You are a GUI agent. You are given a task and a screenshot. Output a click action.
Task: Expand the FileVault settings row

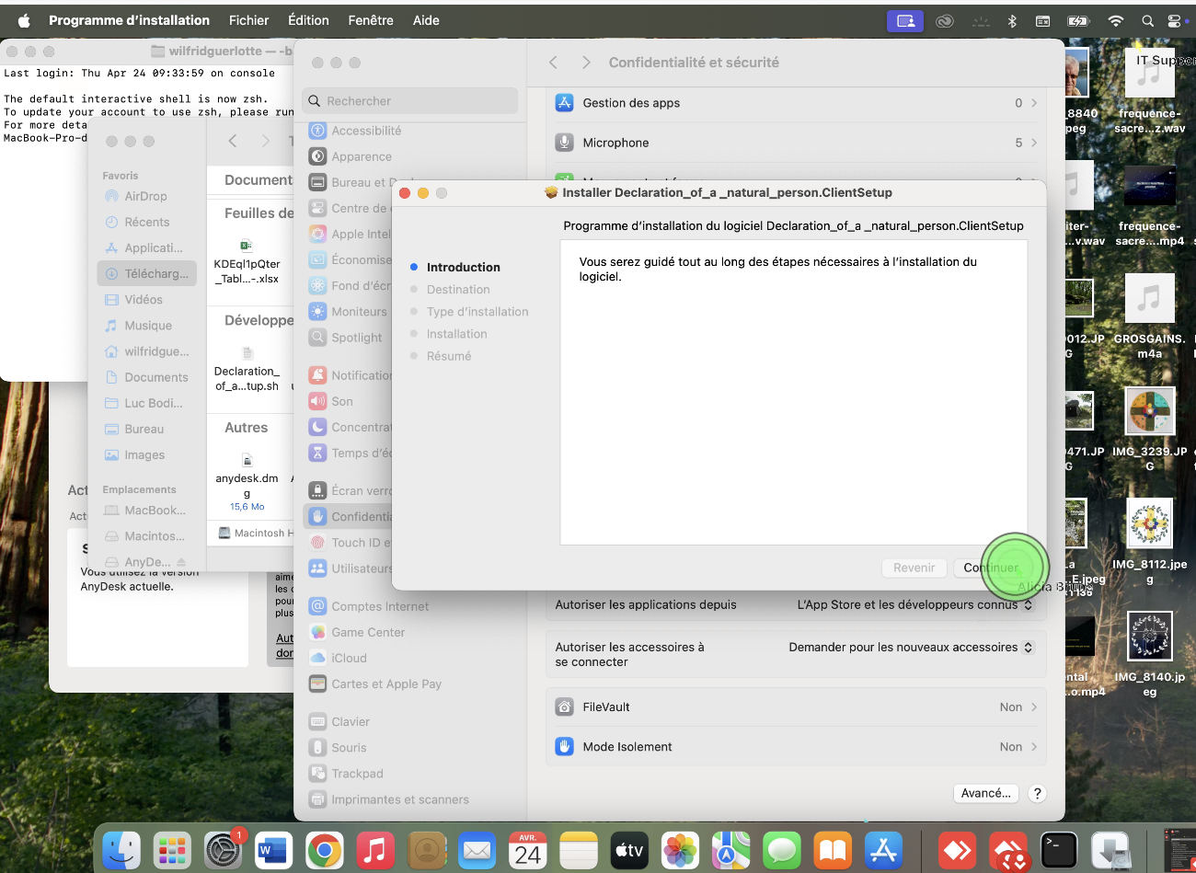point(796,706)
